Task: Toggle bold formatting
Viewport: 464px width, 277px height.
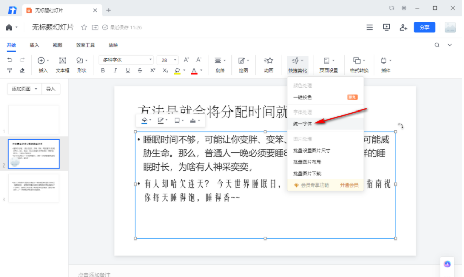Action: tap(103, 70)
